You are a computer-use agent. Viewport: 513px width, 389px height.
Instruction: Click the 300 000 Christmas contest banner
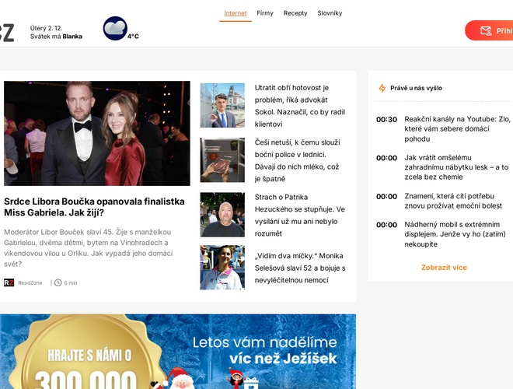coord(178,352)
